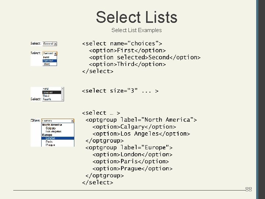Click highlighted Second in the scrollable list box
Image resolution: width=265 pixels, height=199 pixels.
pyautogui.click(x=47, y=92)
